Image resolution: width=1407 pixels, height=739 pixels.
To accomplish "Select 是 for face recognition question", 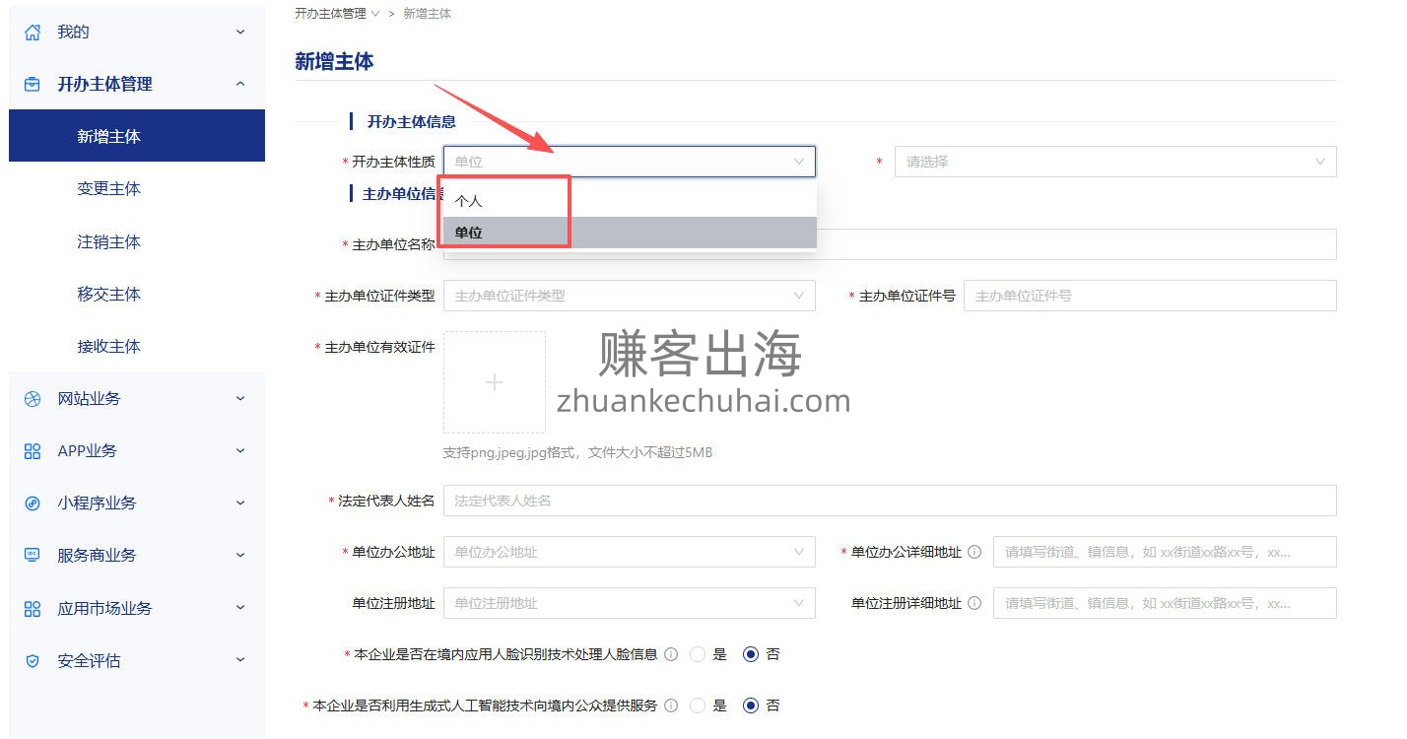I will pyautogui.click(x=699, y=654).
